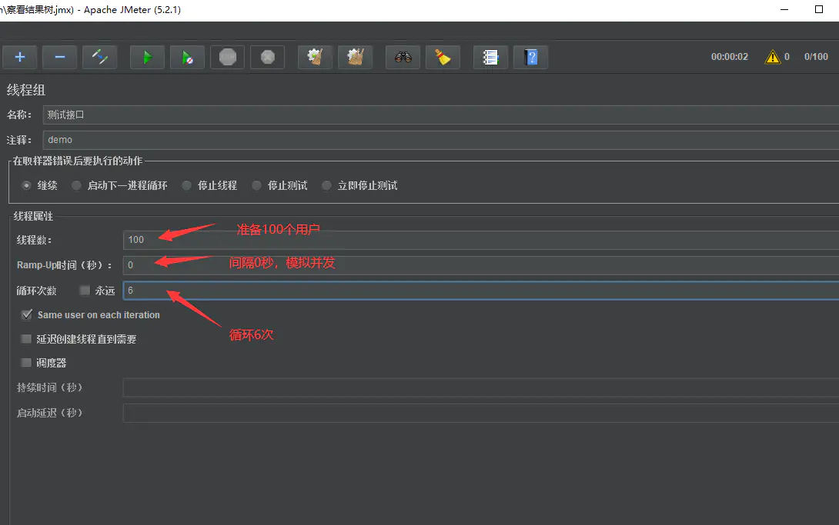The height and width of the screenshot is (525, 839).
Task: Click the Clear results broom-gear icon
Action: (x=315, y=57)
